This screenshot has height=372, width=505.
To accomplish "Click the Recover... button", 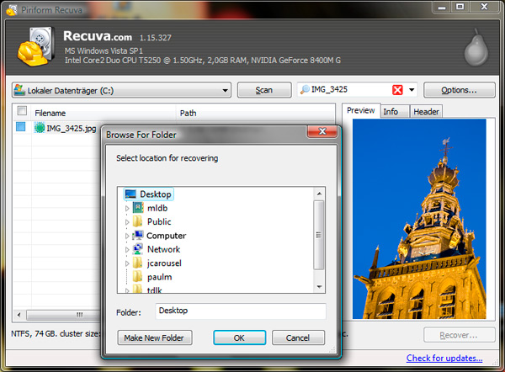I will (459, 335).
